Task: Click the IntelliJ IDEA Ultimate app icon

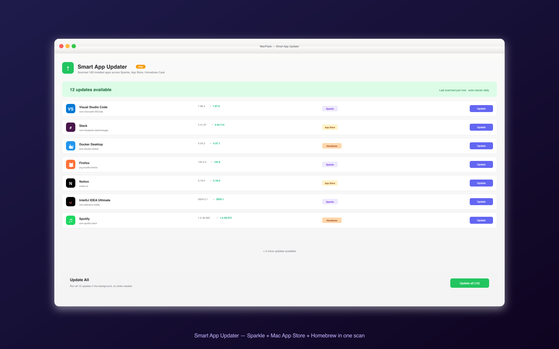Action: click(71, 202)
